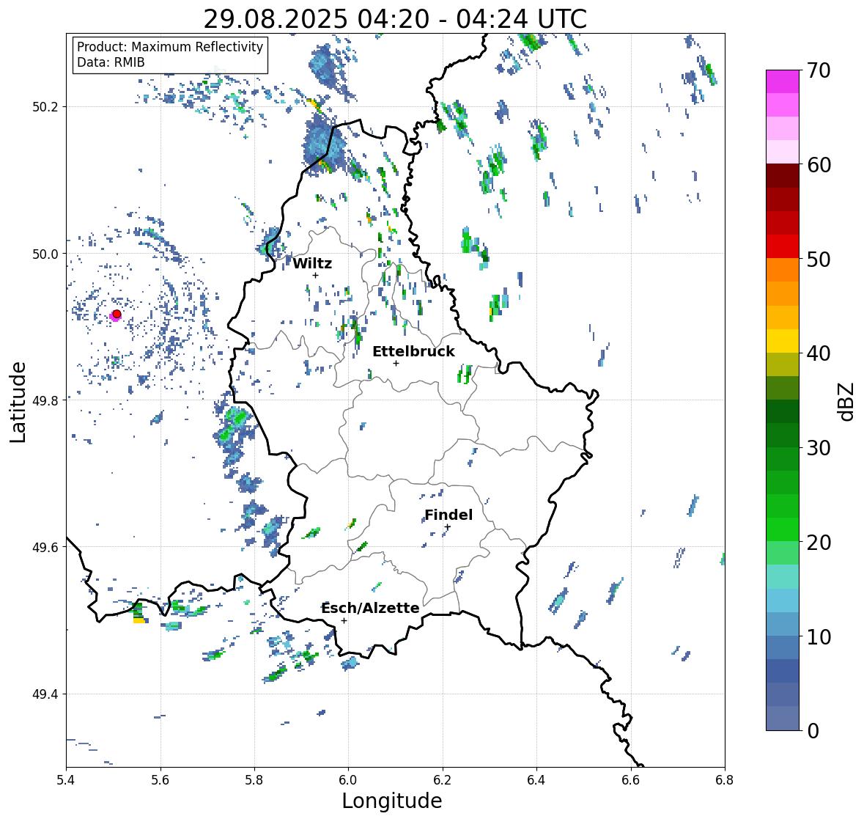This screenshot has height=819, width=864.
Task: Click the longitude tick label '5.8'
Action: pos(254,779)
